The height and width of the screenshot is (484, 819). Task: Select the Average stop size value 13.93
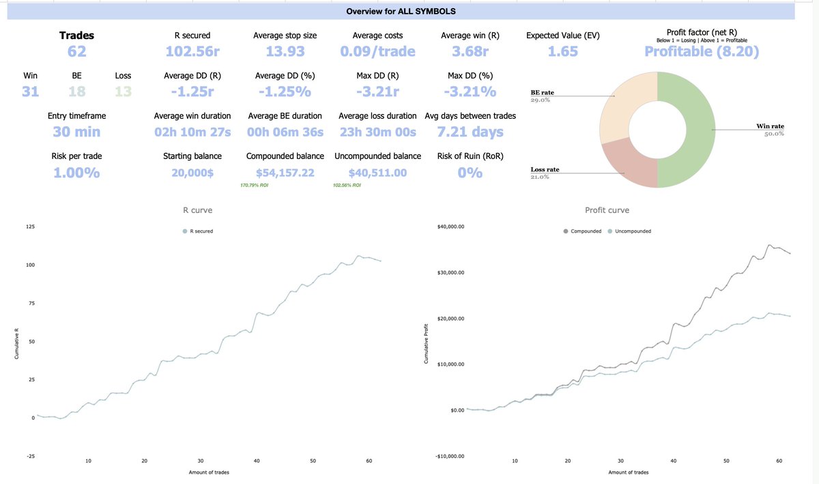[x=285, y=51]
